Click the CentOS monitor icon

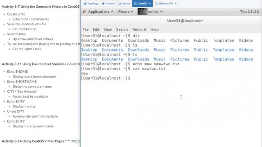point(136,4)
